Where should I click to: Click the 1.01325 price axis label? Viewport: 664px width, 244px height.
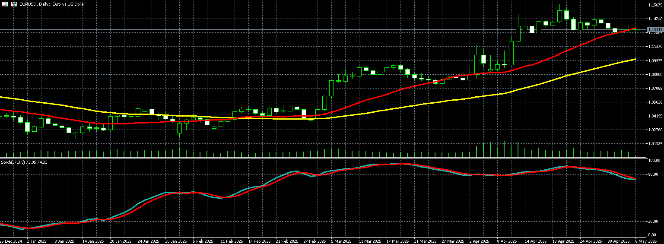(x=655, y=144)
